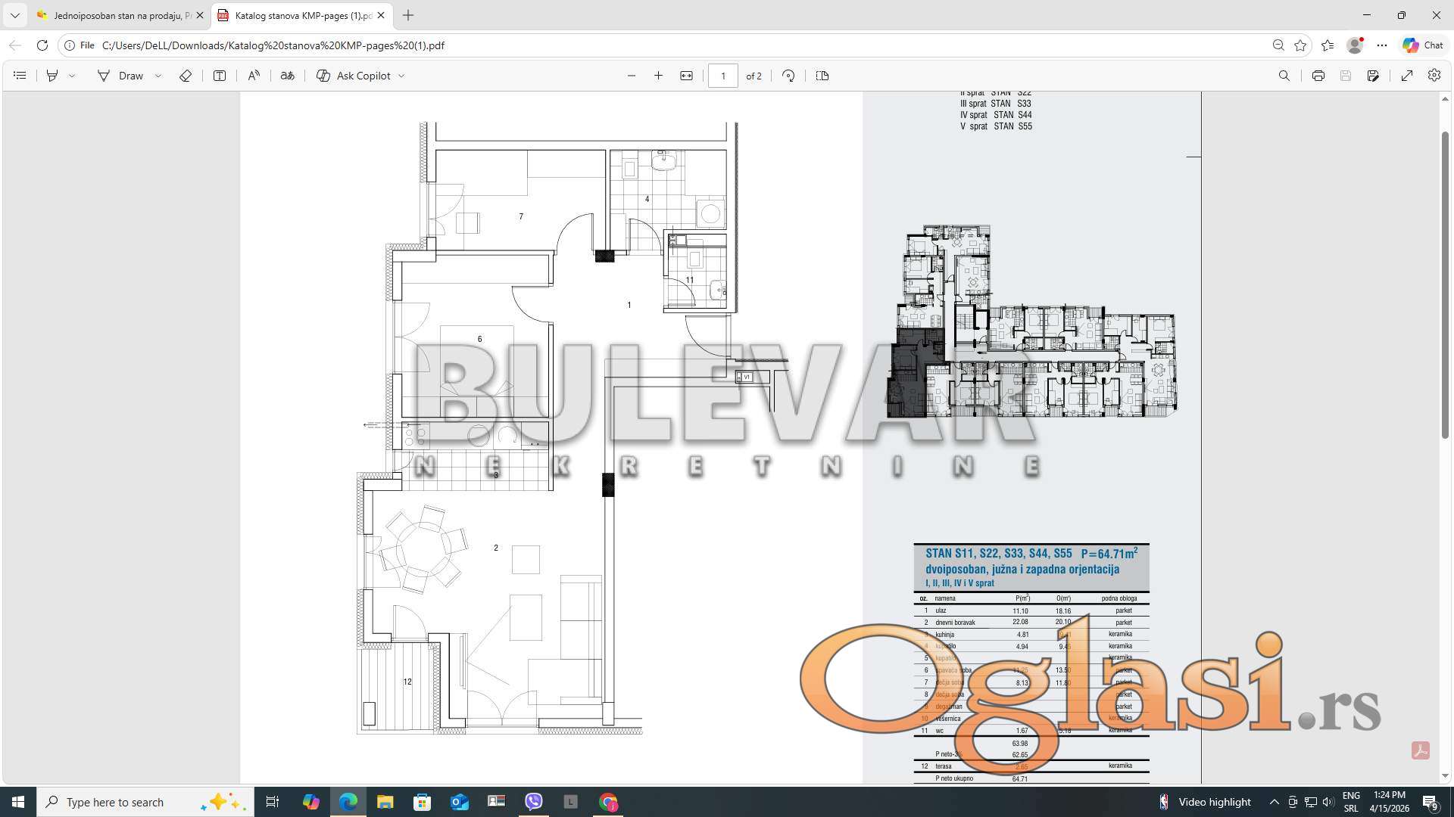Click the Read aloud icon

point(254,76)
